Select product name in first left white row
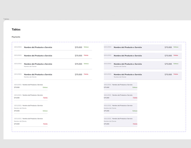The height and width of the screenshot is (148, 191). 38,47
